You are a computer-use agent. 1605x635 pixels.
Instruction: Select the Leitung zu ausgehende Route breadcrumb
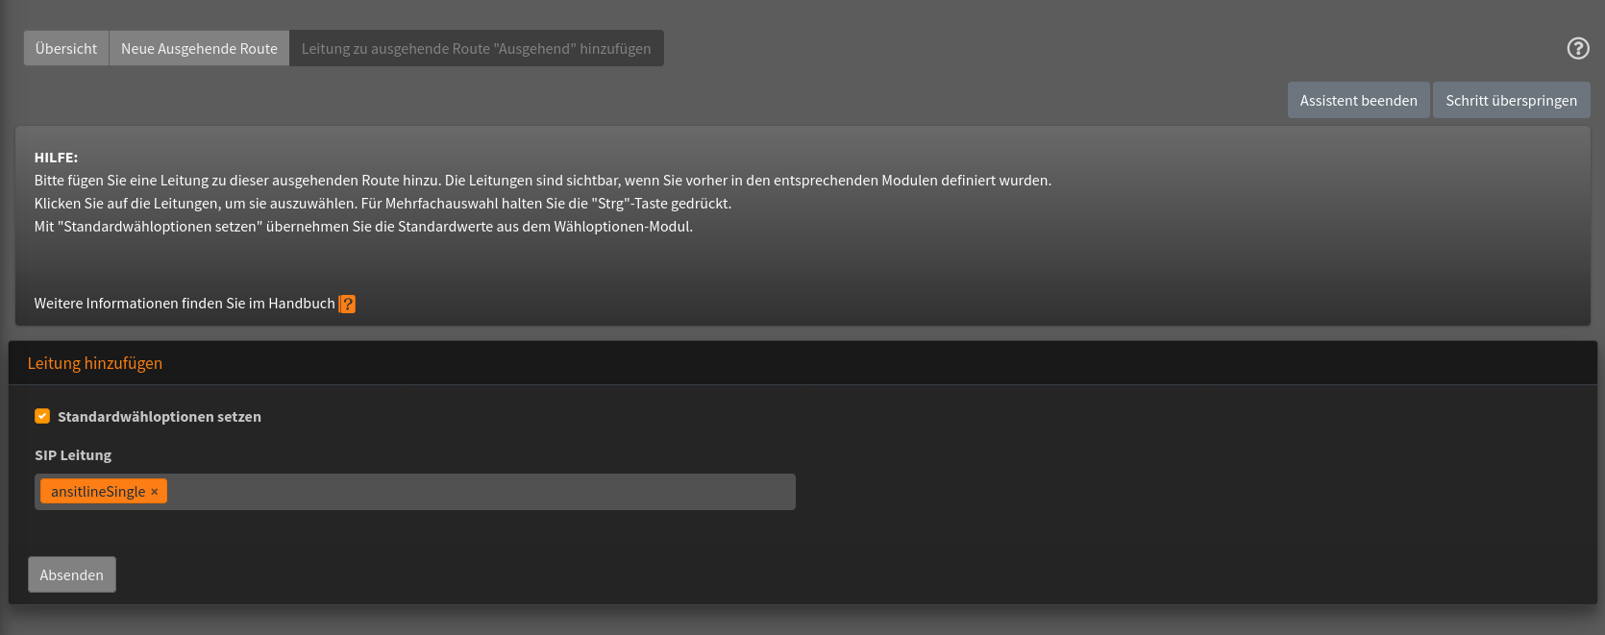[x=476, y=48]
